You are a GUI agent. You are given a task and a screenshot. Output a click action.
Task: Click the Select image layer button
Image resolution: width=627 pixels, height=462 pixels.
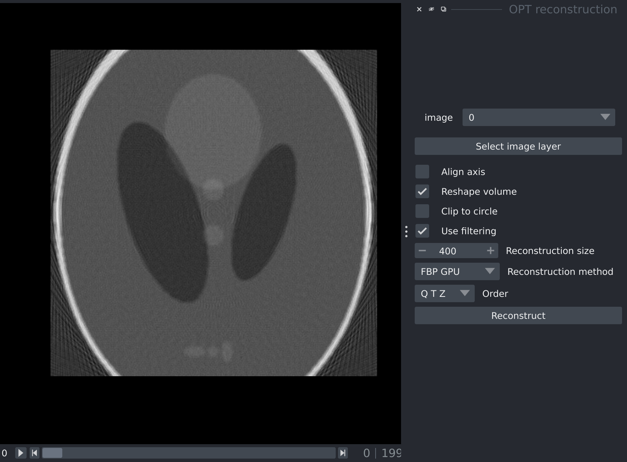tap(518, 147)
